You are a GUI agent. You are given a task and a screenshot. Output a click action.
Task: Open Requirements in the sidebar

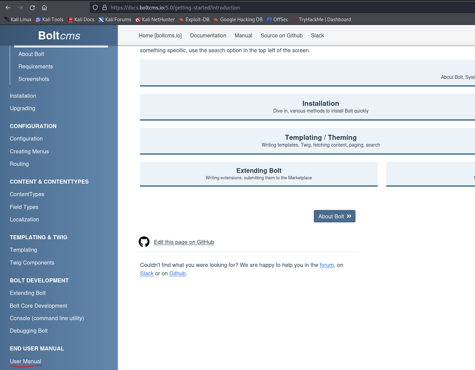pos(36,66)
